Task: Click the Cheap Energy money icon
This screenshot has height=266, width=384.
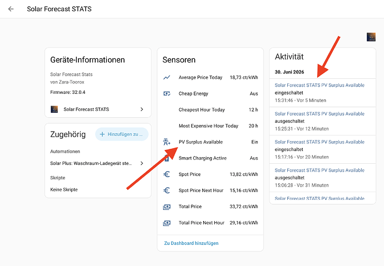Action: coord(167,93)
